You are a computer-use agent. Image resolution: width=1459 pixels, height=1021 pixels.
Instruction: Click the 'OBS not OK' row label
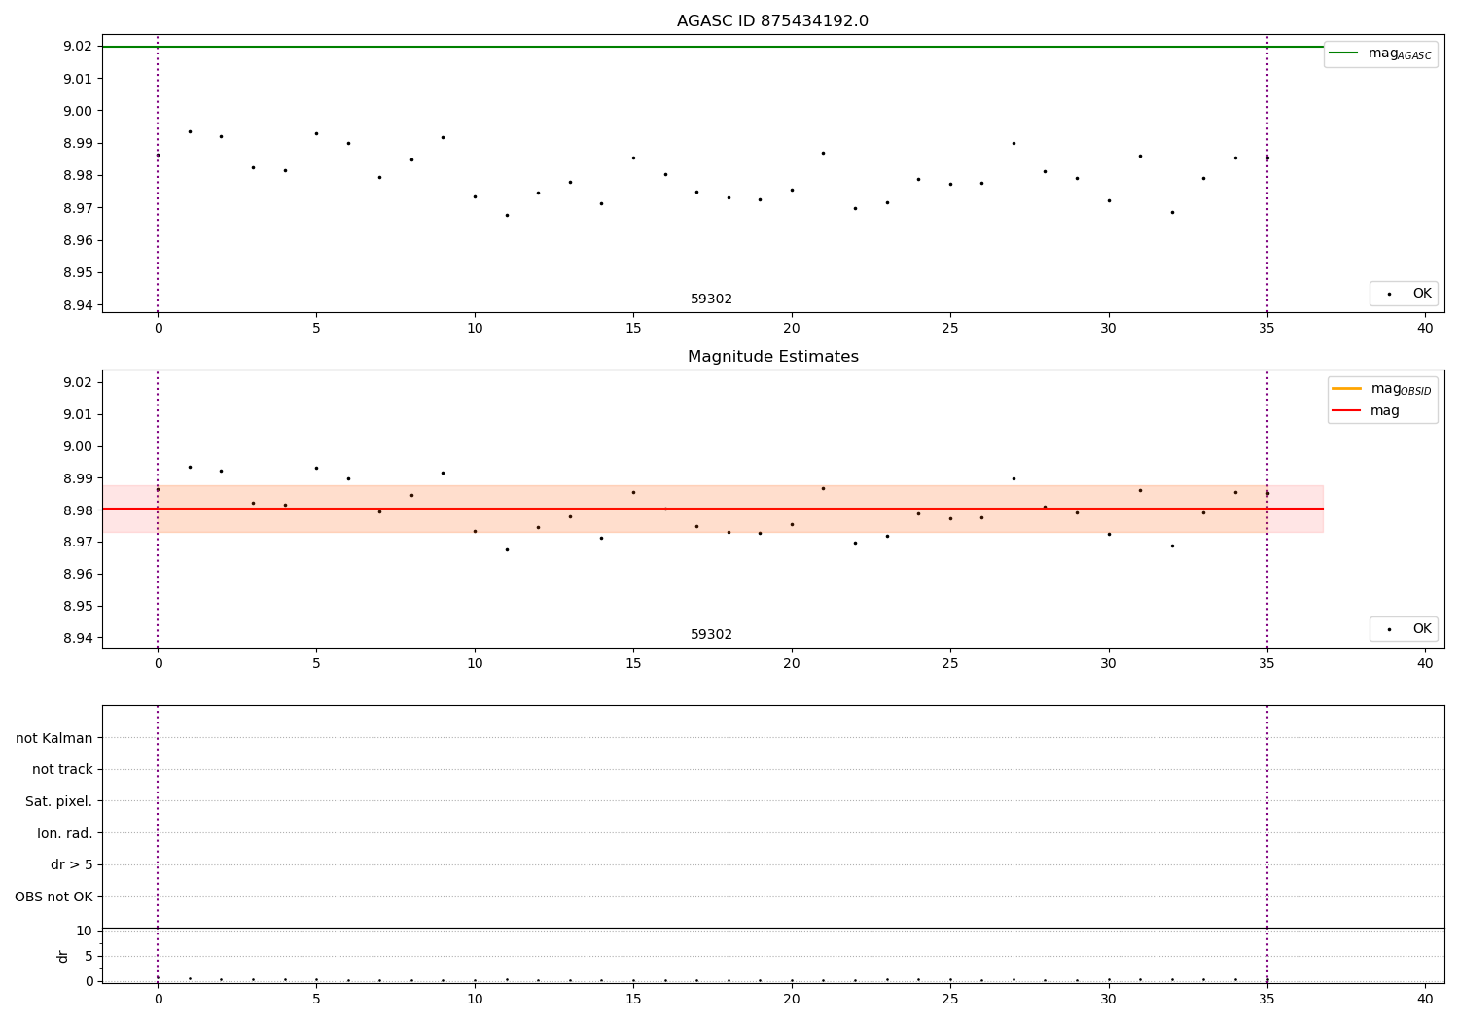click(53, 897)
